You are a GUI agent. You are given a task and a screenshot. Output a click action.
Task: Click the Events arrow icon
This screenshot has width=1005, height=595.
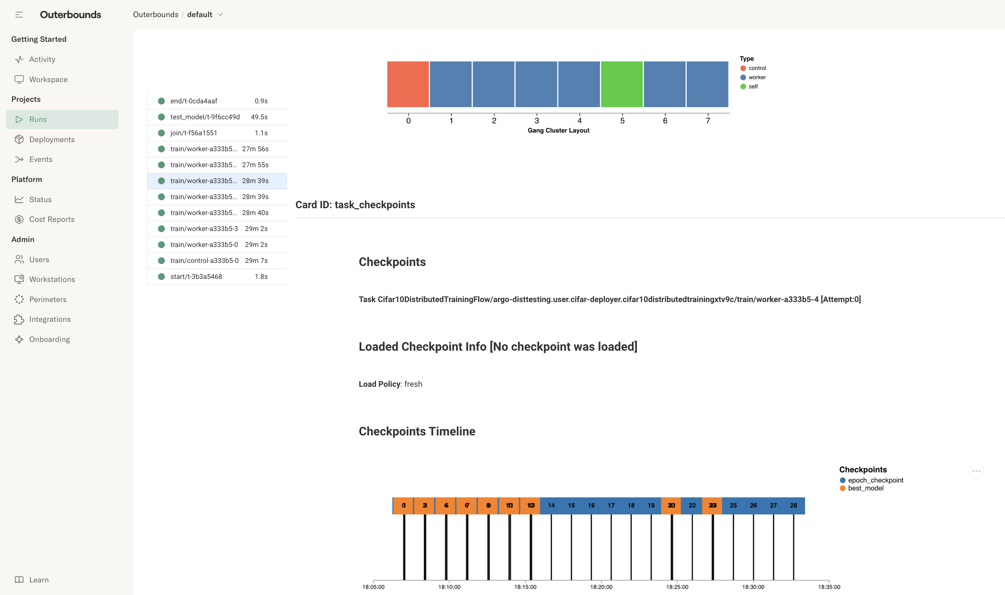click(x=19, y=159)
